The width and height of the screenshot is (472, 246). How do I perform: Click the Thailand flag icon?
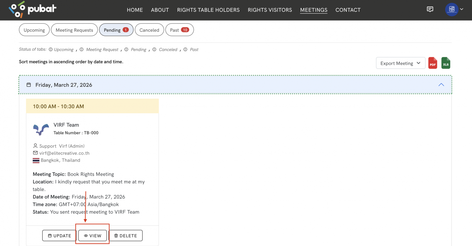(x=36, y=160)
